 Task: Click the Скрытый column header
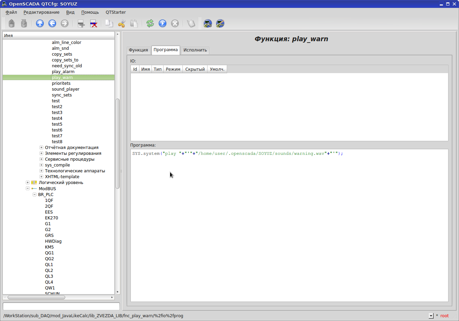click(195, 69)
